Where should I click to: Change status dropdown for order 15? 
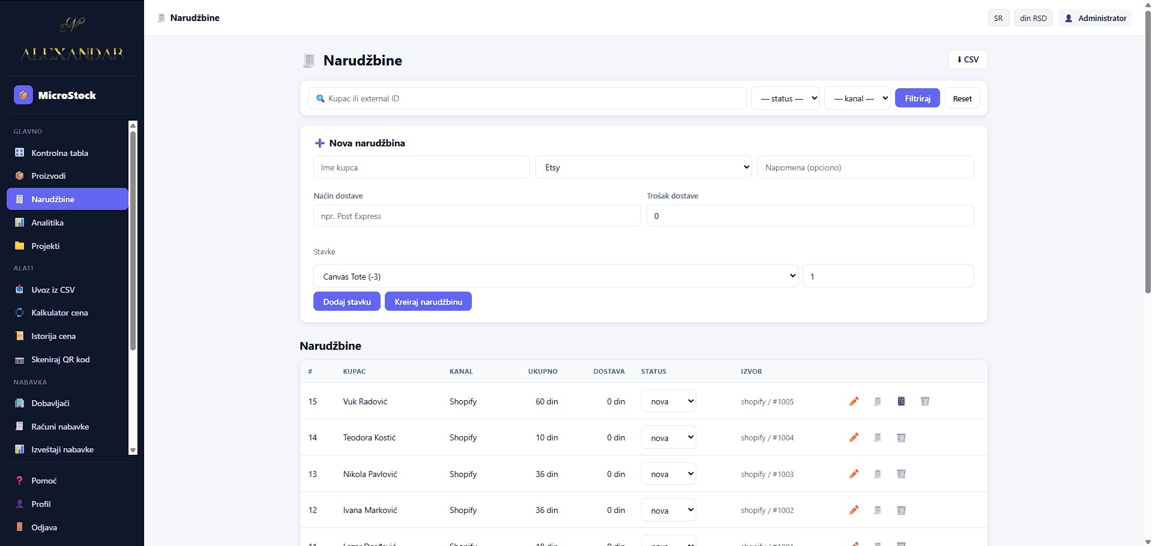pos(669,401)
